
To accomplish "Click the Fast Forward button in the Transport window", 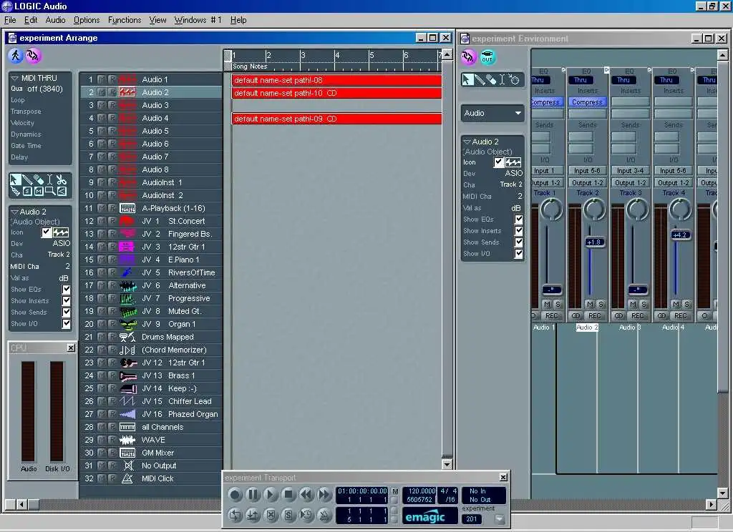I will 324,494.
